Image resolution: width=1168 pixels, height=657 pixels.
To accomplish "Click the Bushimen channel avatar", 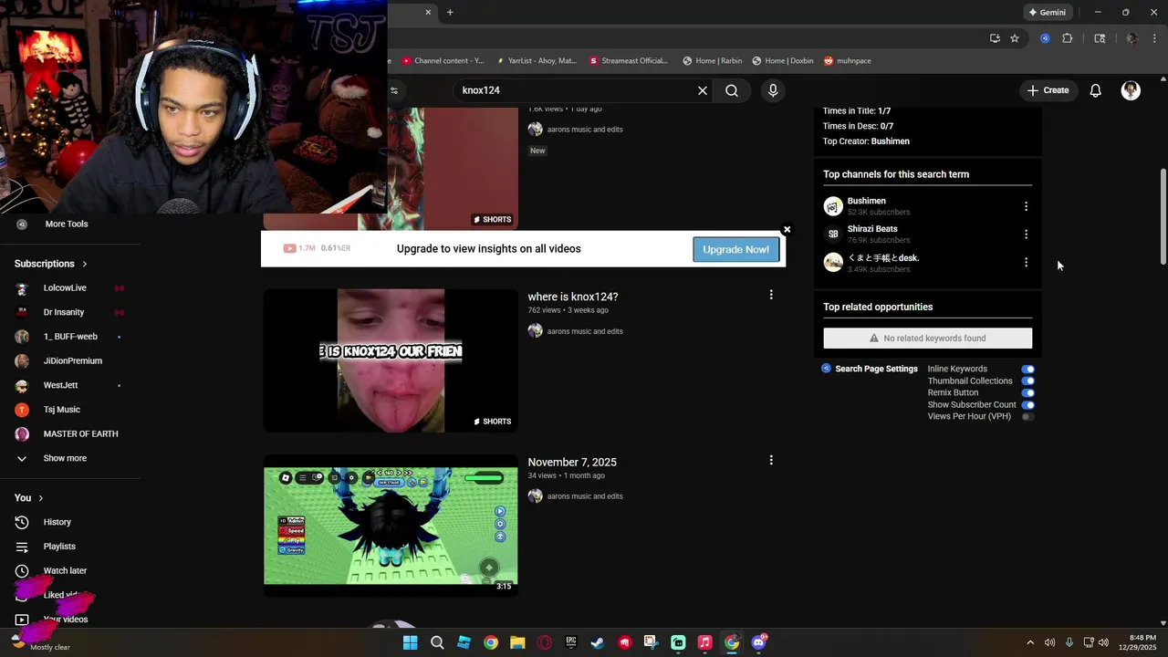I will click(x=832, y=206).
